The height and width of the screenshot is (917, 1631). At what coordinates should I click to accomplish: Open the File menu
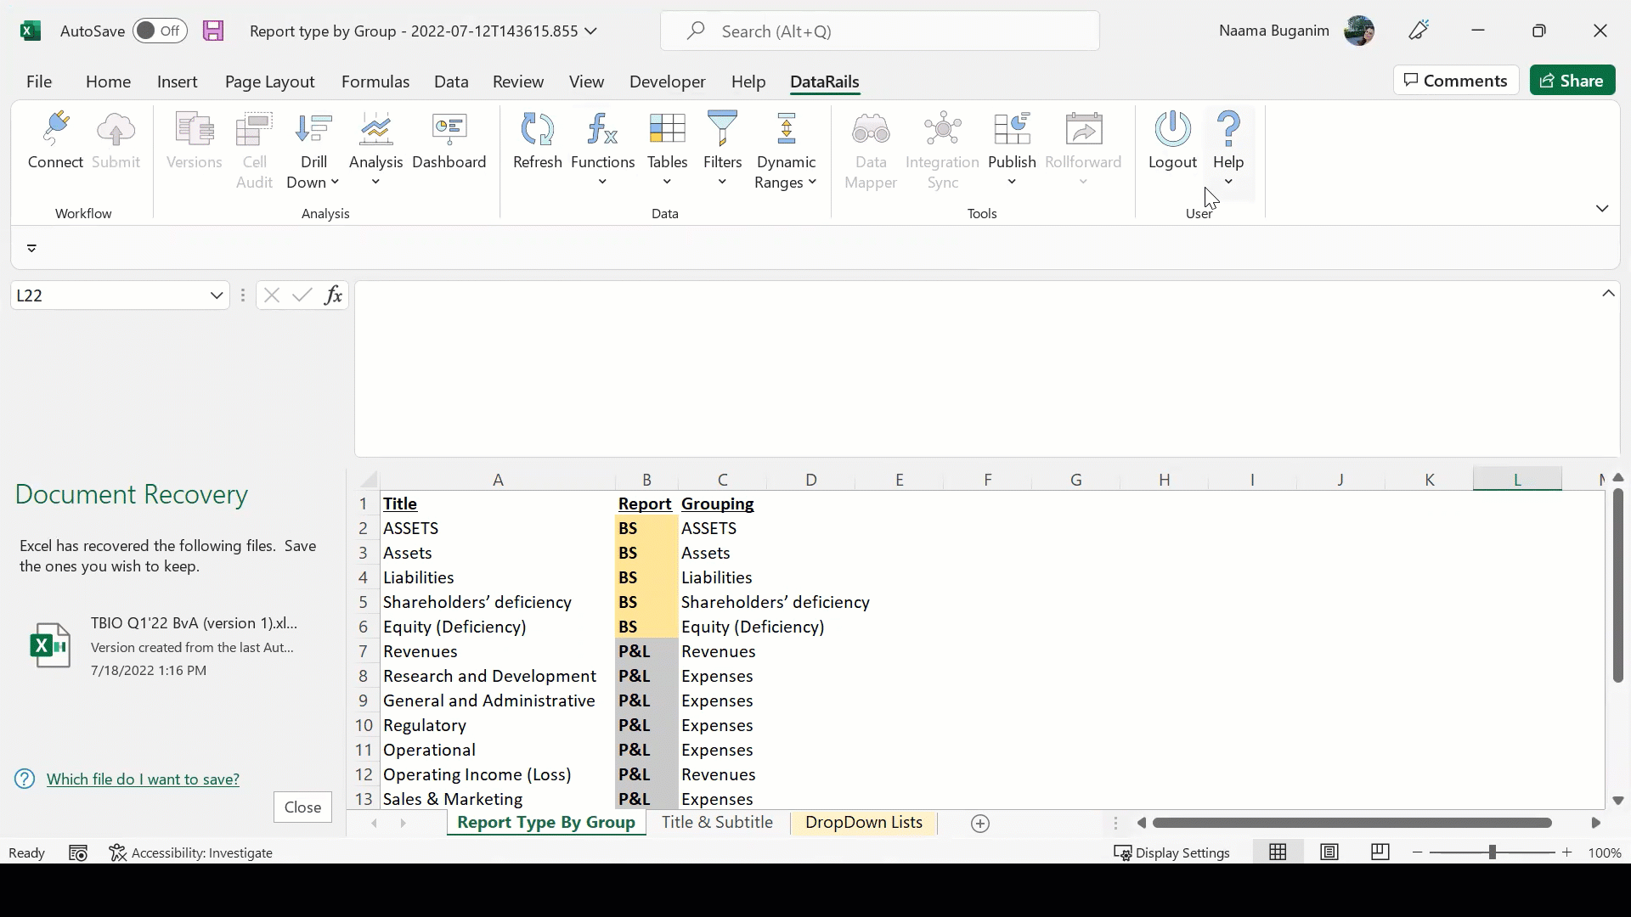39,82
